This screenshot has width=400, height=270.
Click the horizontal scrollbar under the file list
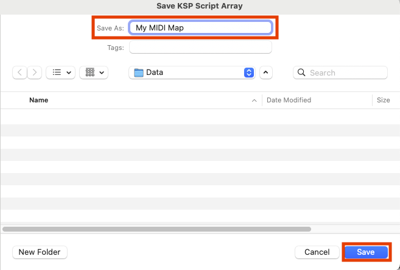[x=157, y=229]
